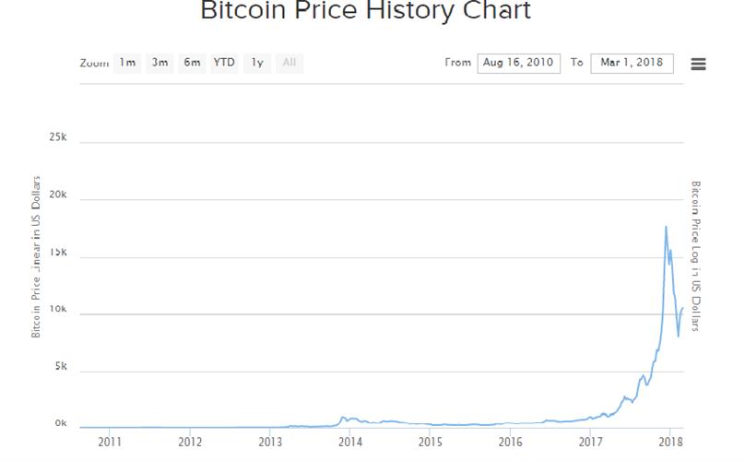Click the 2011 x-axis year marker
Viewport: 745px width, 461px height.
point(109,443)
